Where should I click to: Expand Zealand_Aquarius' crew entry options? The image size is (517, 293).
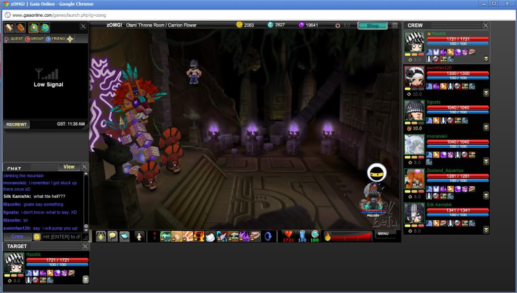(486, 195)
